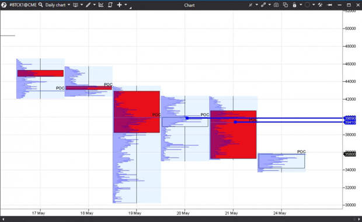Click the POC label of 17 May profile
This screenshot has width=362, height=222.
pos(60,88)
